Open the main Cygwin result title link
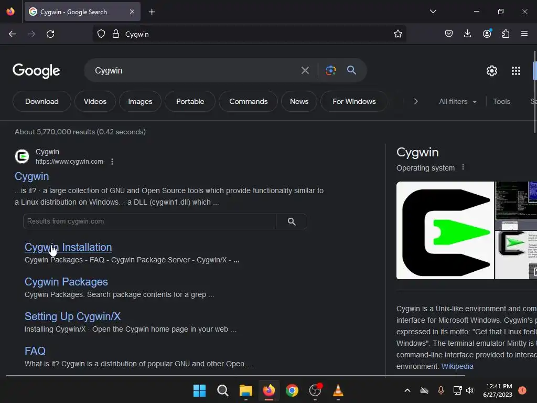 31,176
